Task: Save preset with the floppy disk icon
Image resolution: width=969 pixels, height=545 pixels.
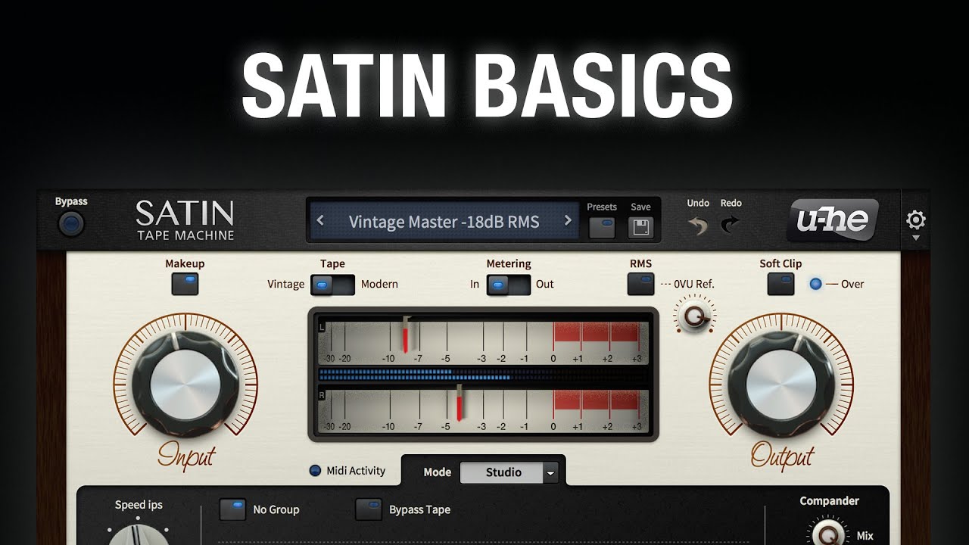Action: pos(640,227)
